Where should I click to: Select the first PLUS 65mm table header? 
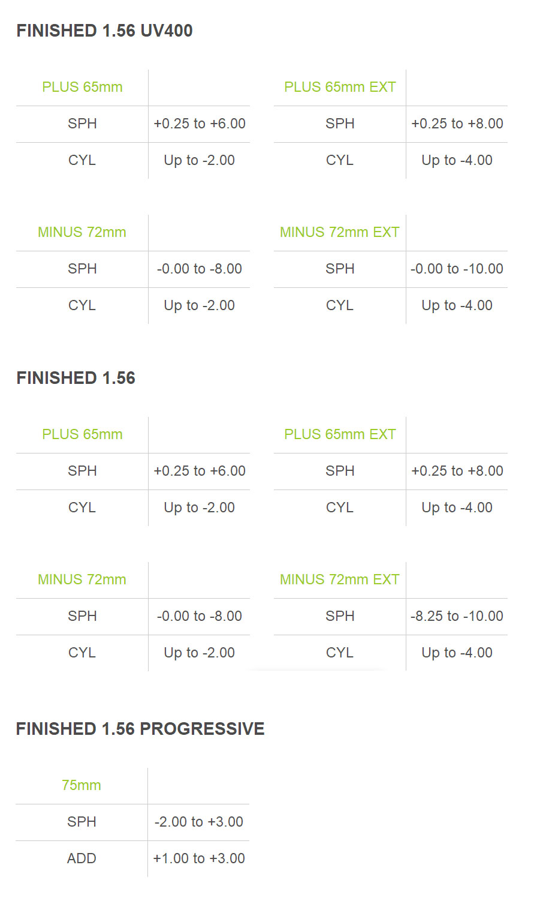pos(82,87)
